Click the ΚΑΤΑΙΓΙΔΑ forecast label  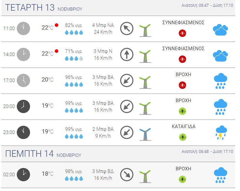point(183,127)
